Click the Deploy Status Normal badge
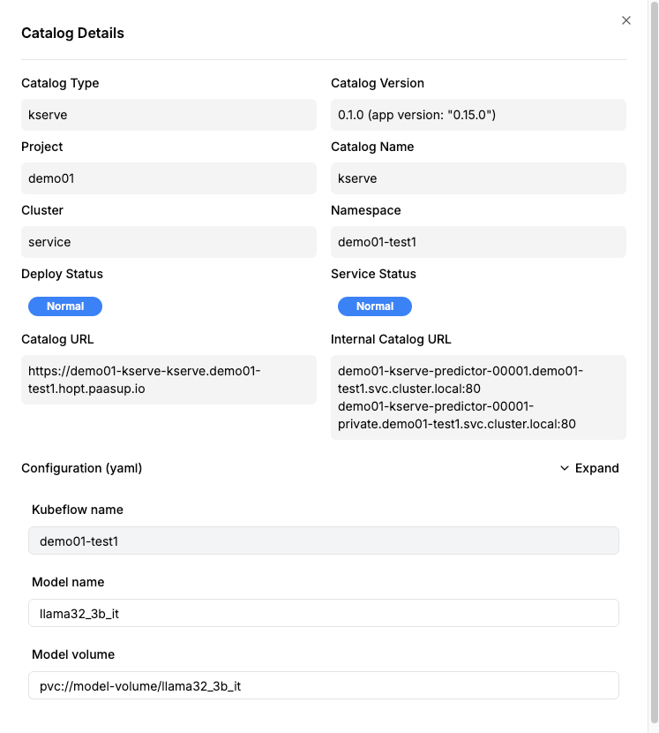The height and width of the screenshot is (733, 659). point(65,306)
